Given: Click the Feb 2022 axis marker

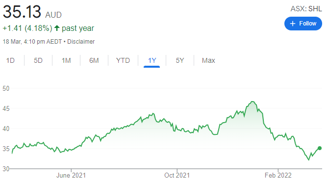Looking at the screenshot, I should click(x=278, y=175).
